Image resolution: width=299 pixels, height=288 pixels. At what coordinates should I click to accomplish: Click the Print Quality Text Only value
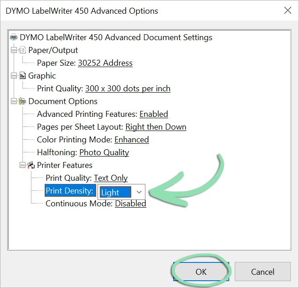(110, 178)
